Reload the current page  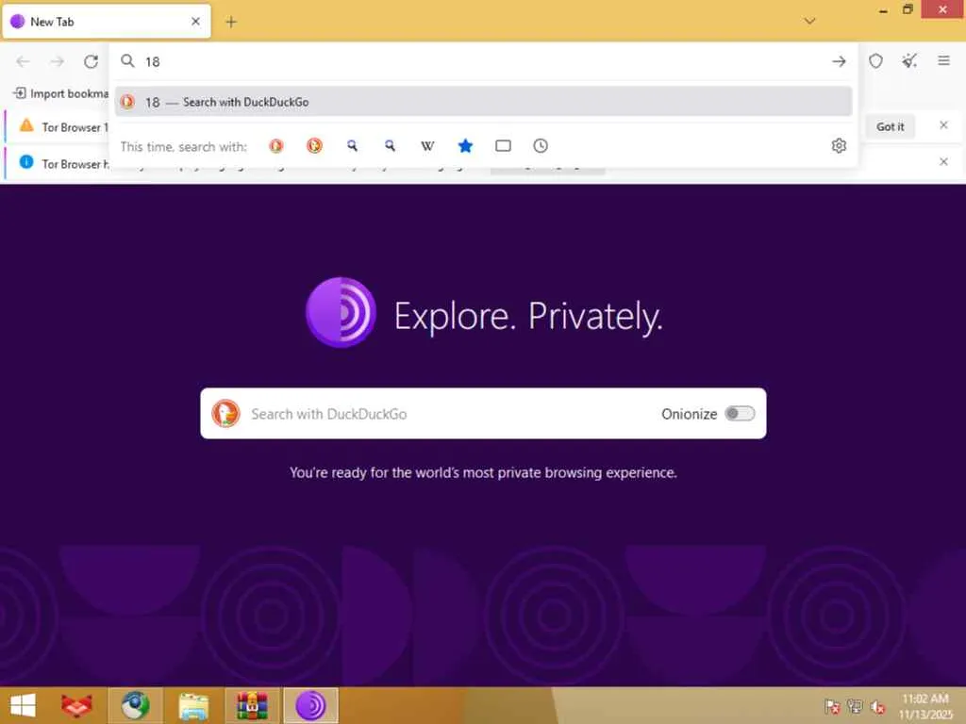(x=92, y=61)
